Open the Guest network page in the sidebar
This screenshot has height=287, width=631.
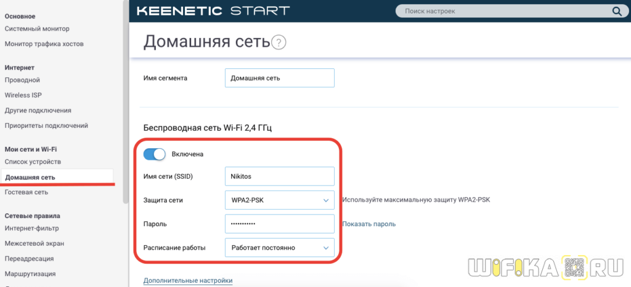[x=26, y=192]
